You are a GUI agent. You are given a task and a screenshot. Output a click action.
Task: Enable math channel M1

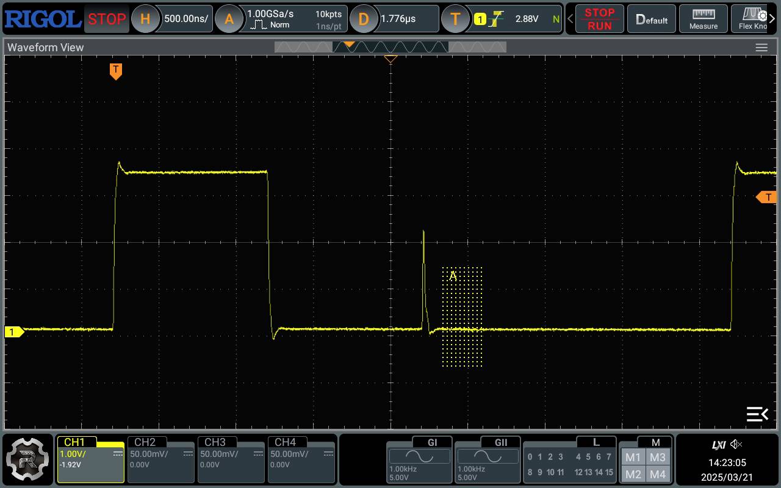633,457
